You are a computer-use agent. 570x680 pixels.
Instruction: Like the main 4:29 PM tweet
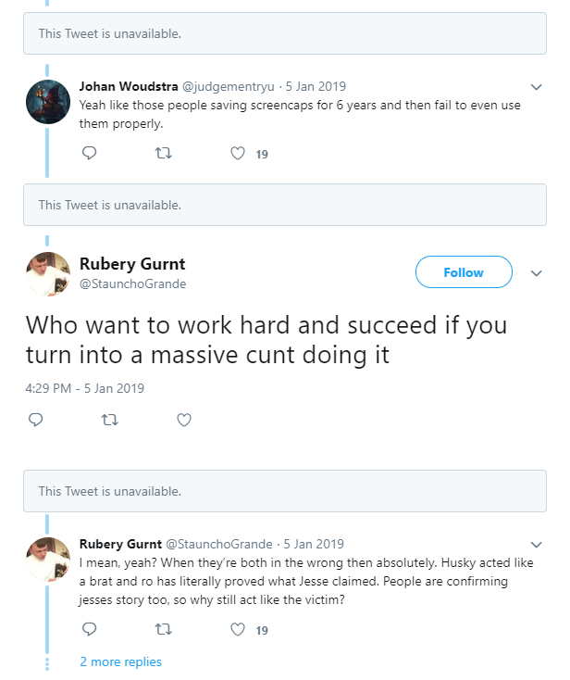click(x=184, y=420)
